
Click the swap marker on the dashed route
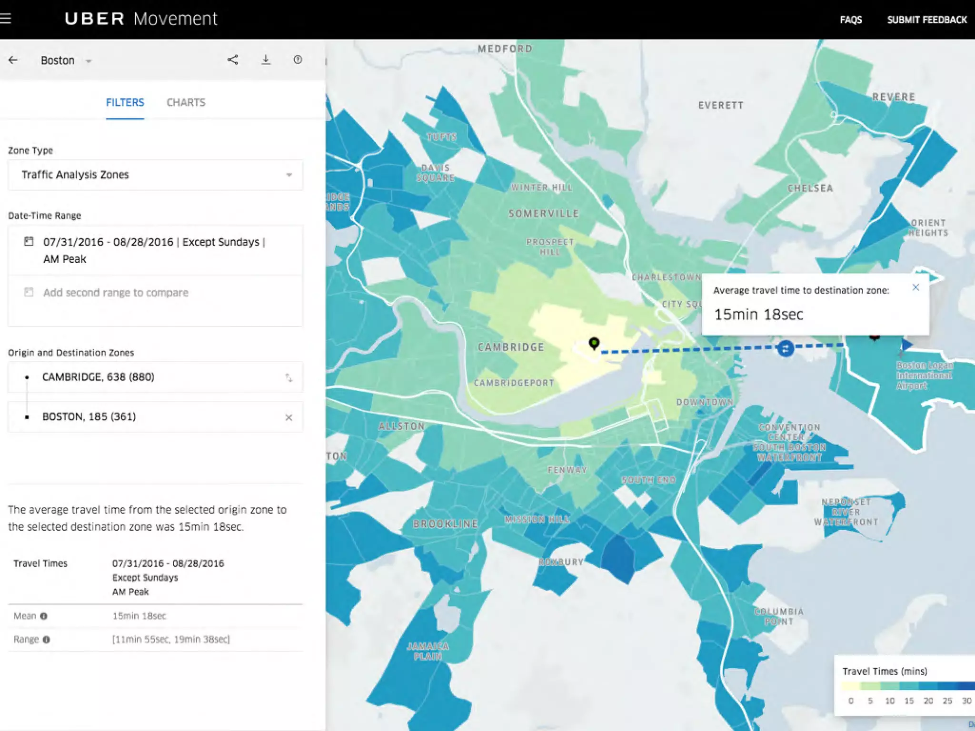tap(785, 348)
